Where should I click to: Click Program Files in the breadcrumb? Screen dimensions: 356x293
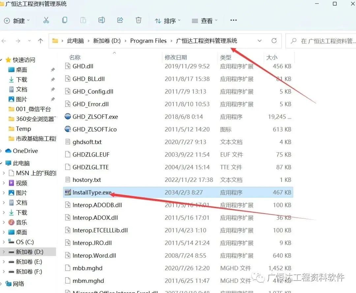point(148,41)
